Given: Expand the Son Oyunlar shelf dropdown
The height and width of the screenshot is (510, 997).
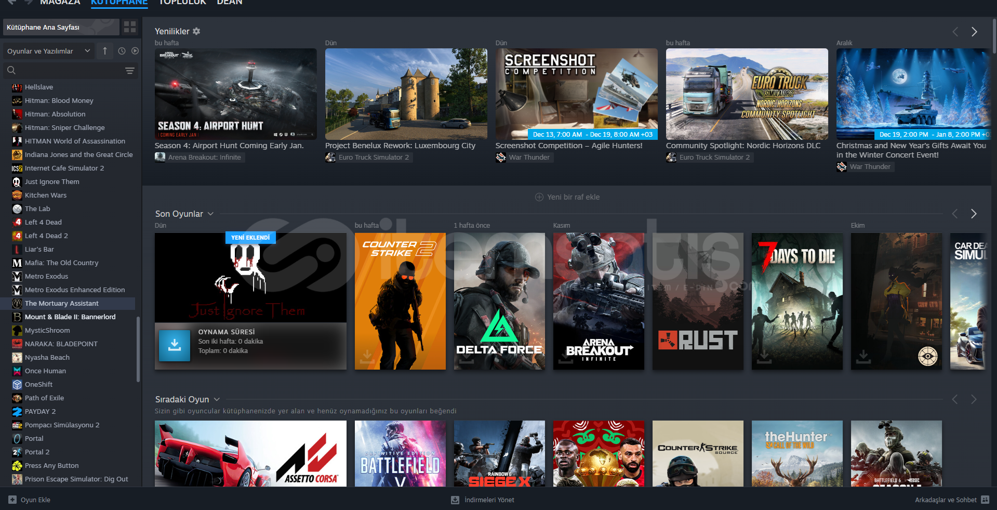Looking at the screenshot, I should (x=210, y=214).
